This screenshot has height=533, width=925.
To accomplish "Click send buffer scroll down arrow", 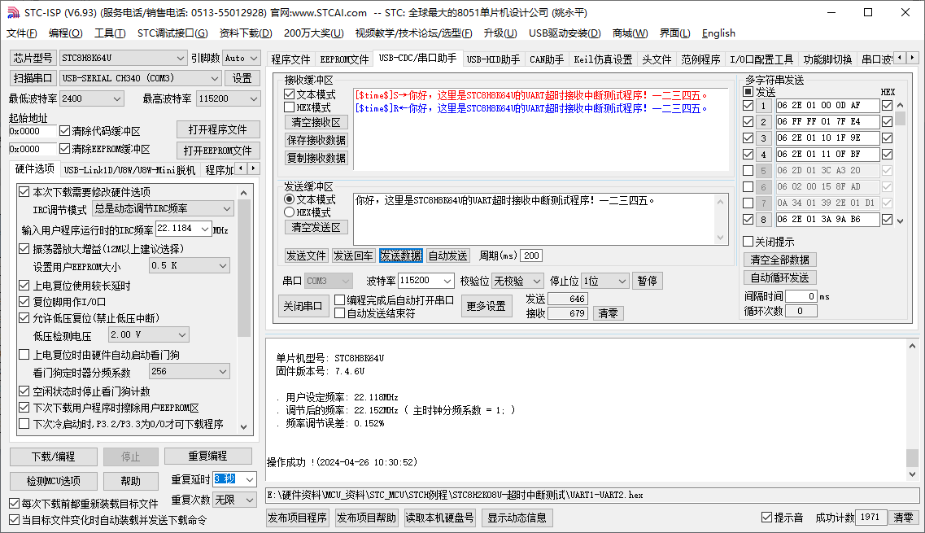I will pyautogui.click(x=720, y=238).
